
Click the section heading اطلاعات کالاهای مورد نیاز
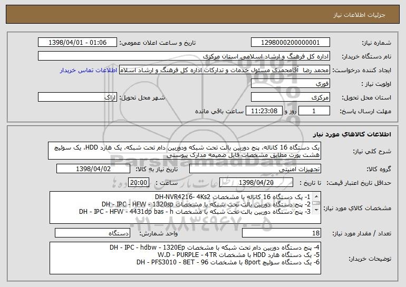[352, 134]
